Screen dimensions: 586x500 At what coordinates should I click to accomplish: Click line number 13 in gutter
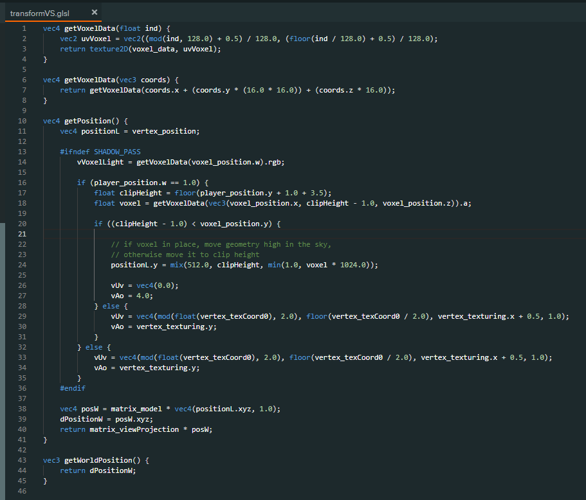pos(23,152)
